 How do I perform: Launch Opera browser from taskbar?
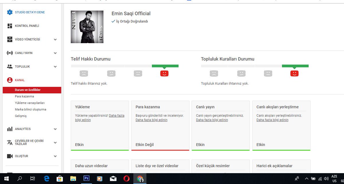(126, 179)
